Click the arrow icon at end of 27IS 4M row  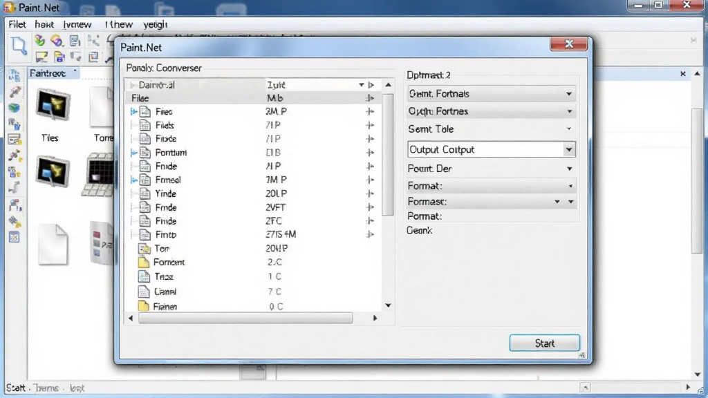click(x=370, y=234)
